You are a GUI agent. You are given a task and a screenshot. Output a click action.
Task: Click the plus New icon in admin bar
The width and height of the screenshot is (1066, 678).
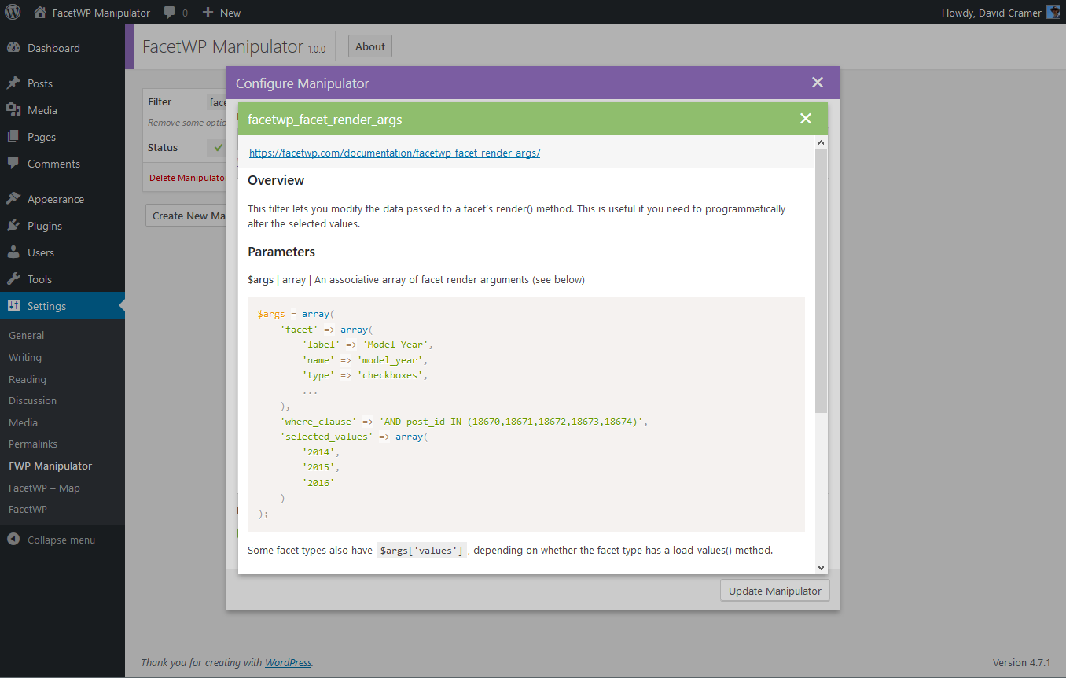coord(208,13)
